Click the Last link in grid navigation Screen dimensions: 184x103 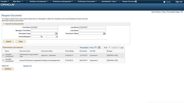point(122,48)
